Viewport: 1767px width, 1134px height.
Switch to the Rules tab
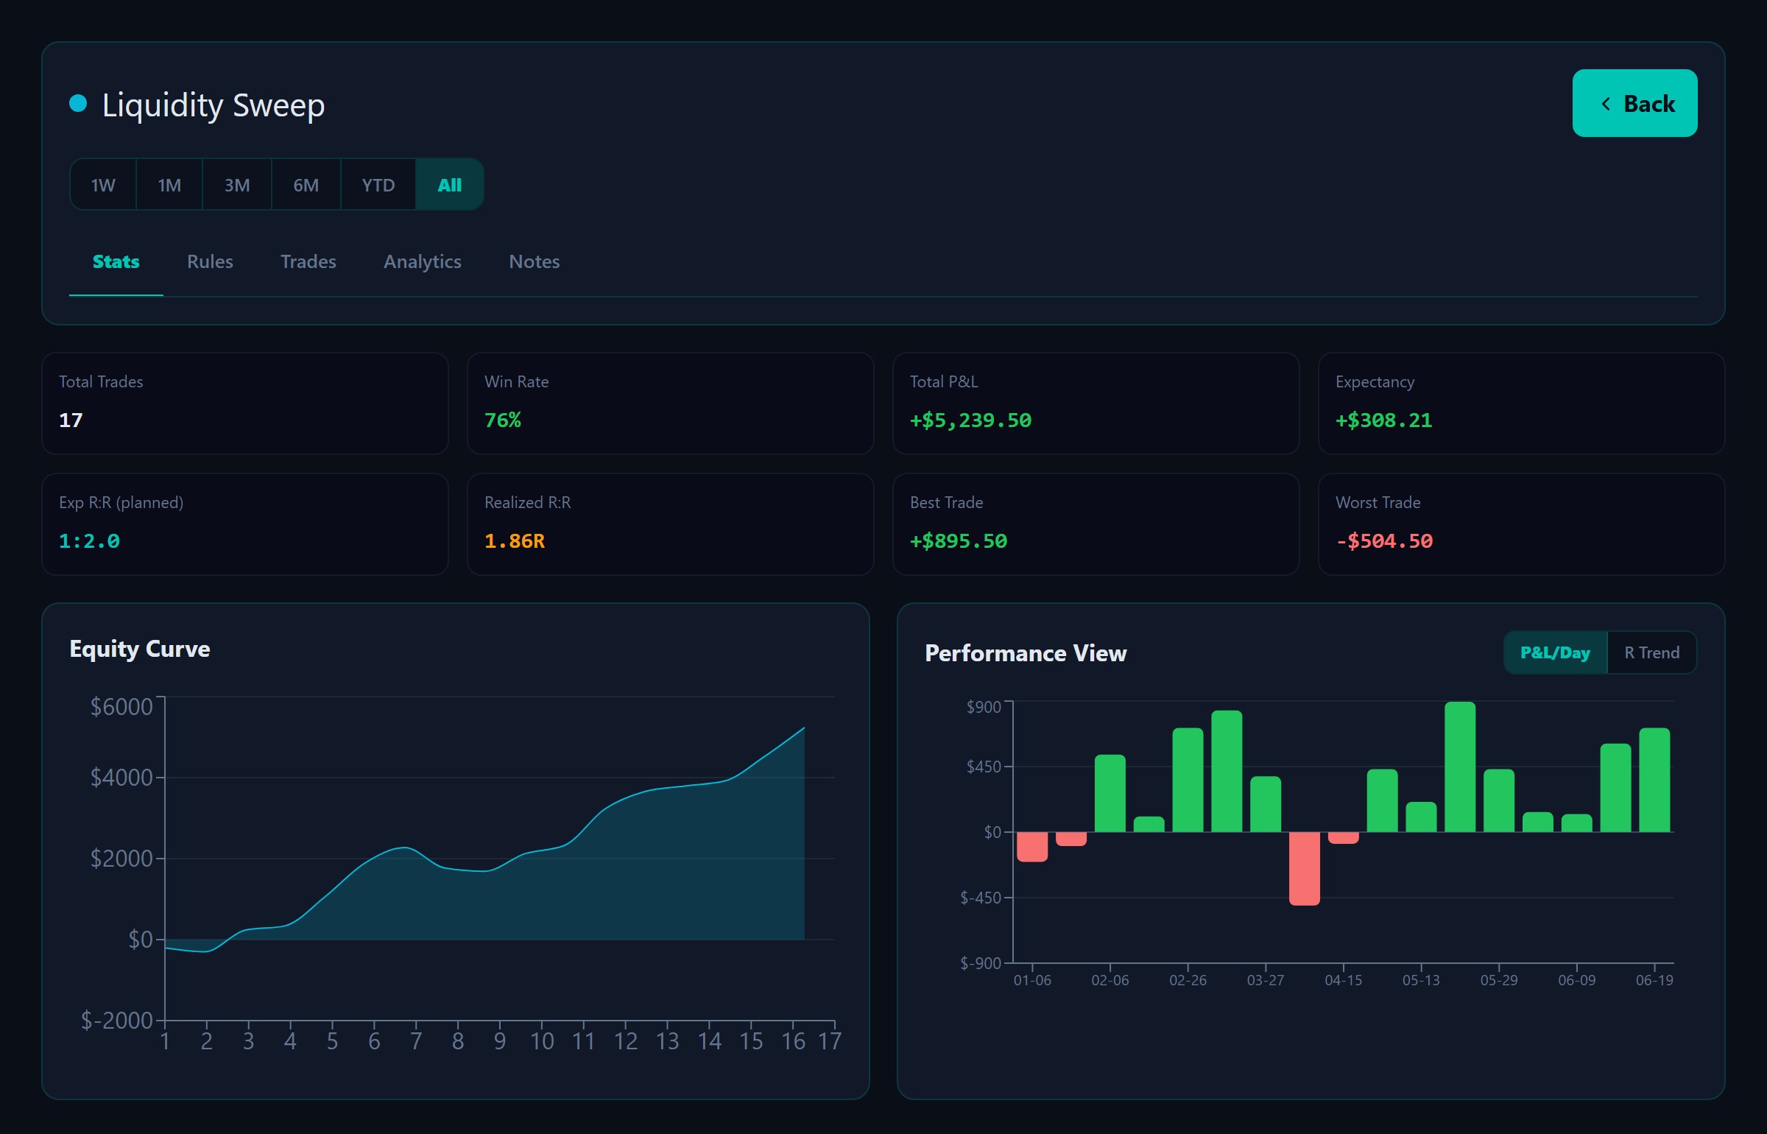click(x=210, y=262)
